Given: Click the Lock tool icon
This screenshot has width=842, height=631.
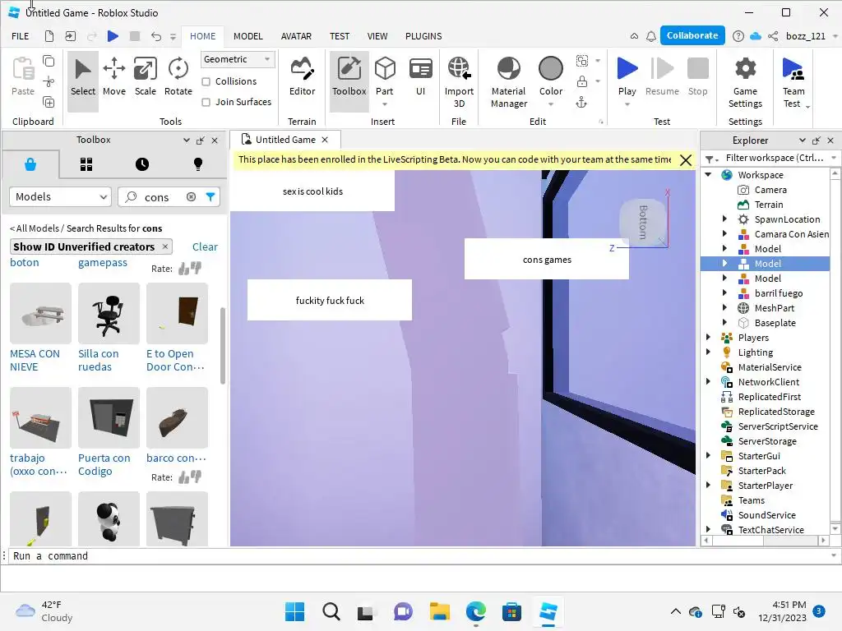Looking at the screenshot, I should pos(581,81).
